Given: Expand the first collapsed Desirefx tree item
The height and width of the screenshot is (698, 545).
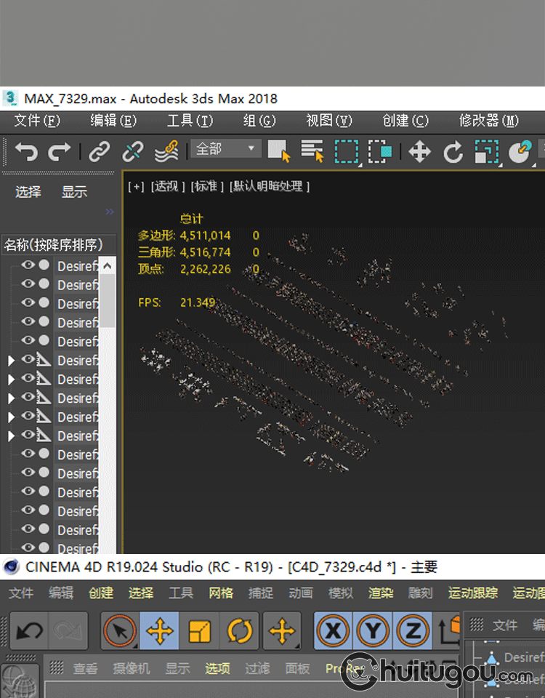Looking at the screenshot, I should point(11,361).
